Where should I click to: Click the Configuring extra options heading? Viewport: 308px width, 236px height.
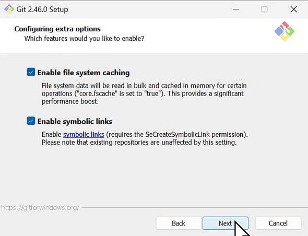pos(57,29)
